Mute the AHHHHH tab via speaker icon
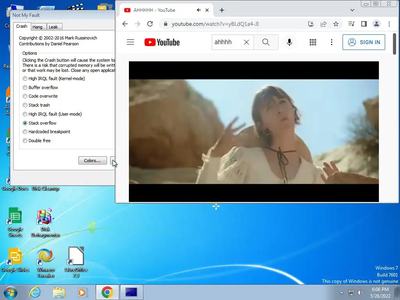This screenshot has width=400, height=300. (198, 10)
